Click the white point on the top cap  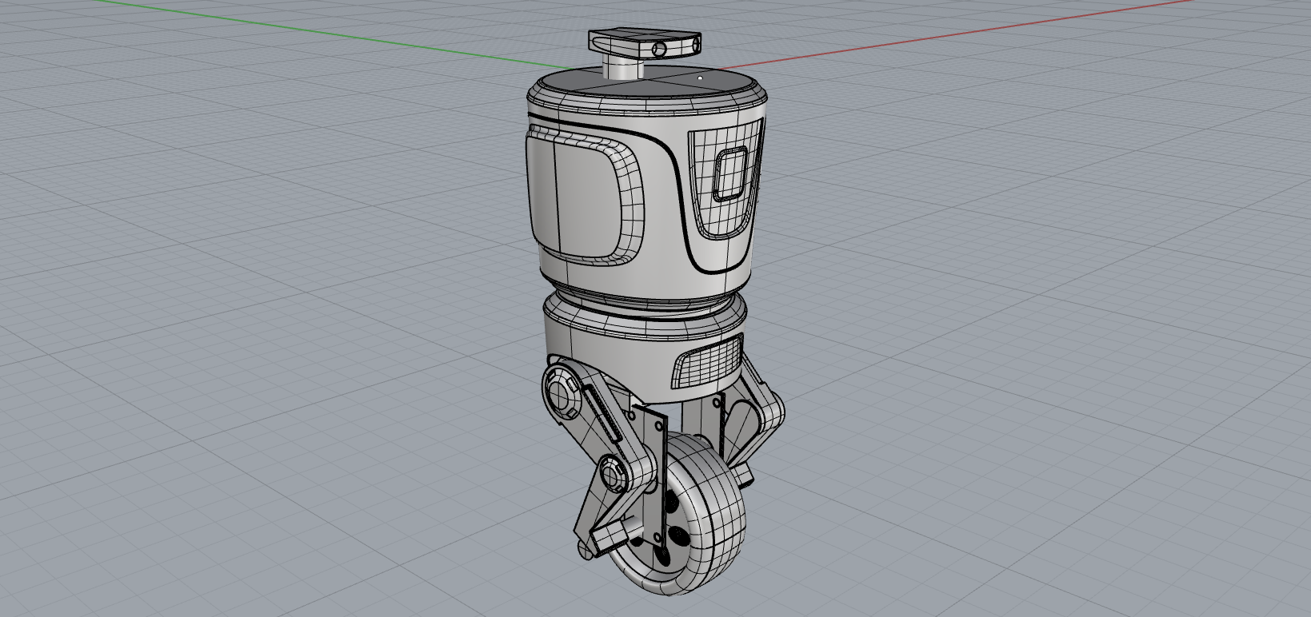coord(701,79)
